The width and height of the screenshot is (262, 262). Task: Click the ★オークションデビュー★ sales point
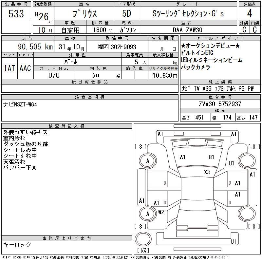(x=210, y=46)
